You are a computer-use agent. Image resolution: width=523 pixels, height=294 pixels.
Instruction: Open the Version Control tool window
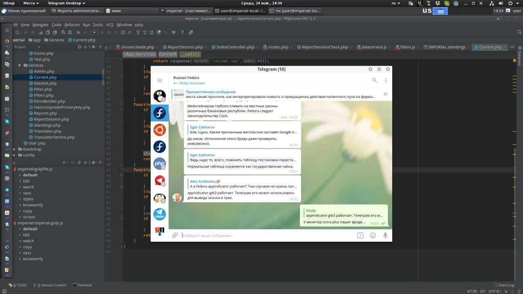tap(50, 285)
